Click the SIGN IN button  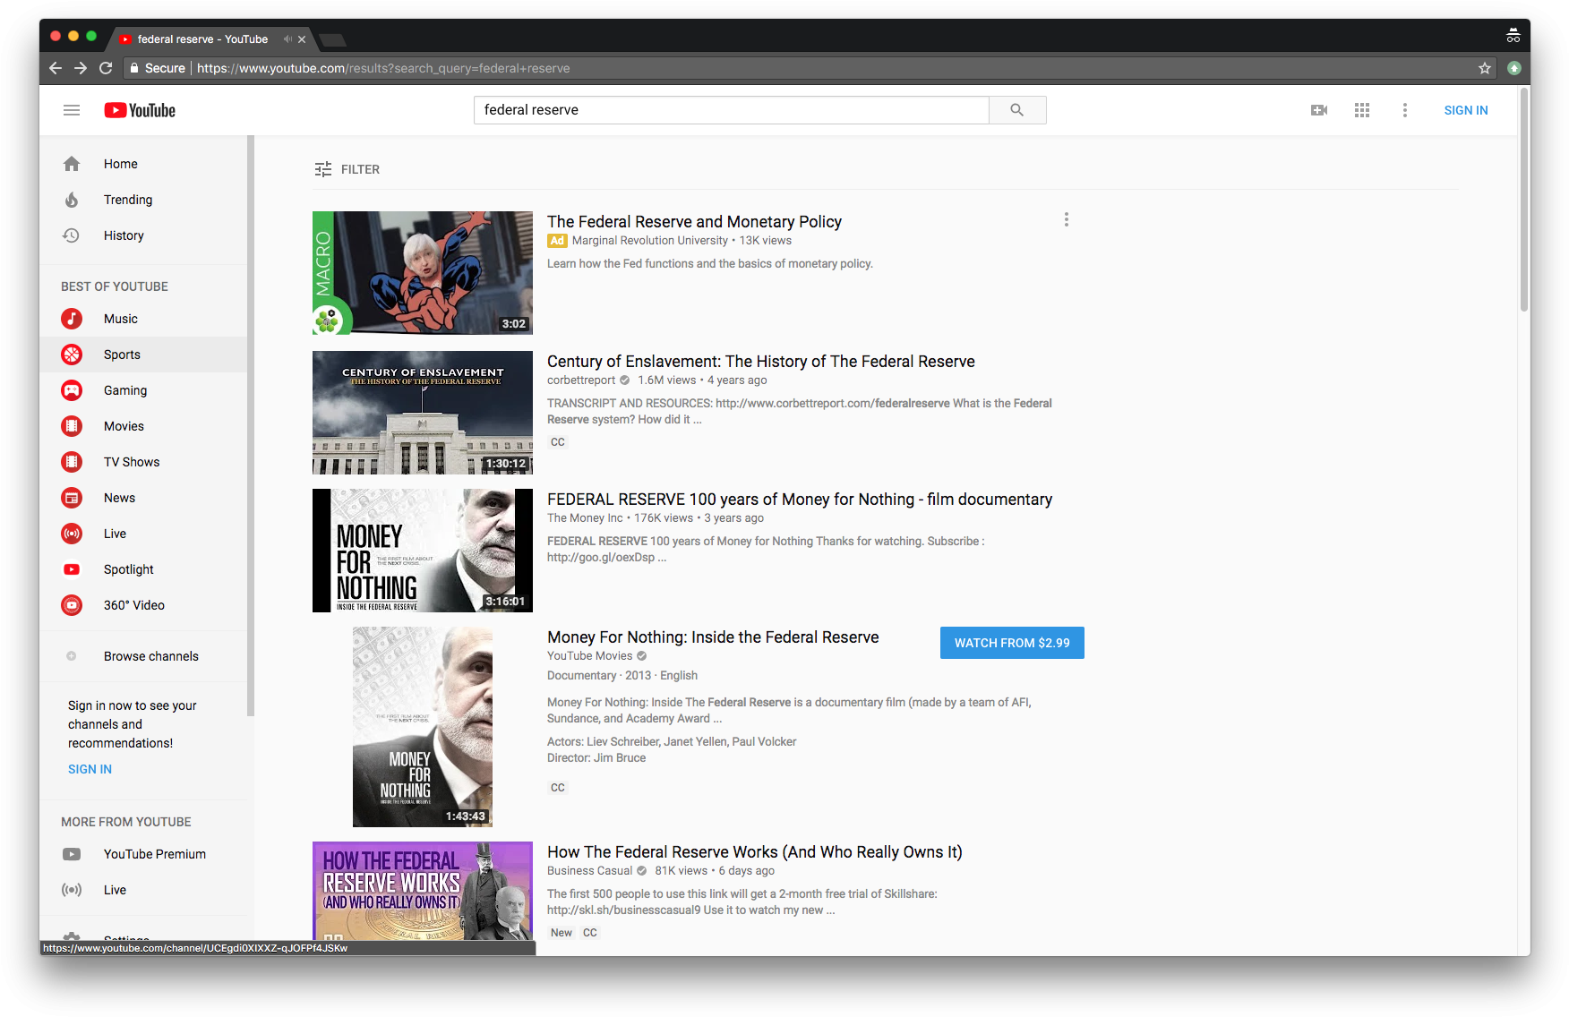(1465, 109)
